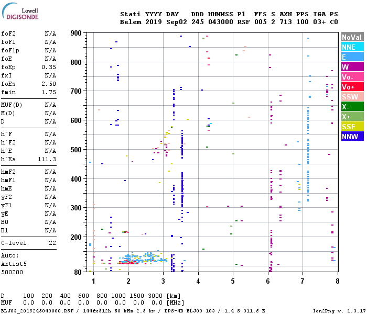Click the foF2 N/A value
The width and height of the screenshot is (367, 314).
(x=50, y=33)
